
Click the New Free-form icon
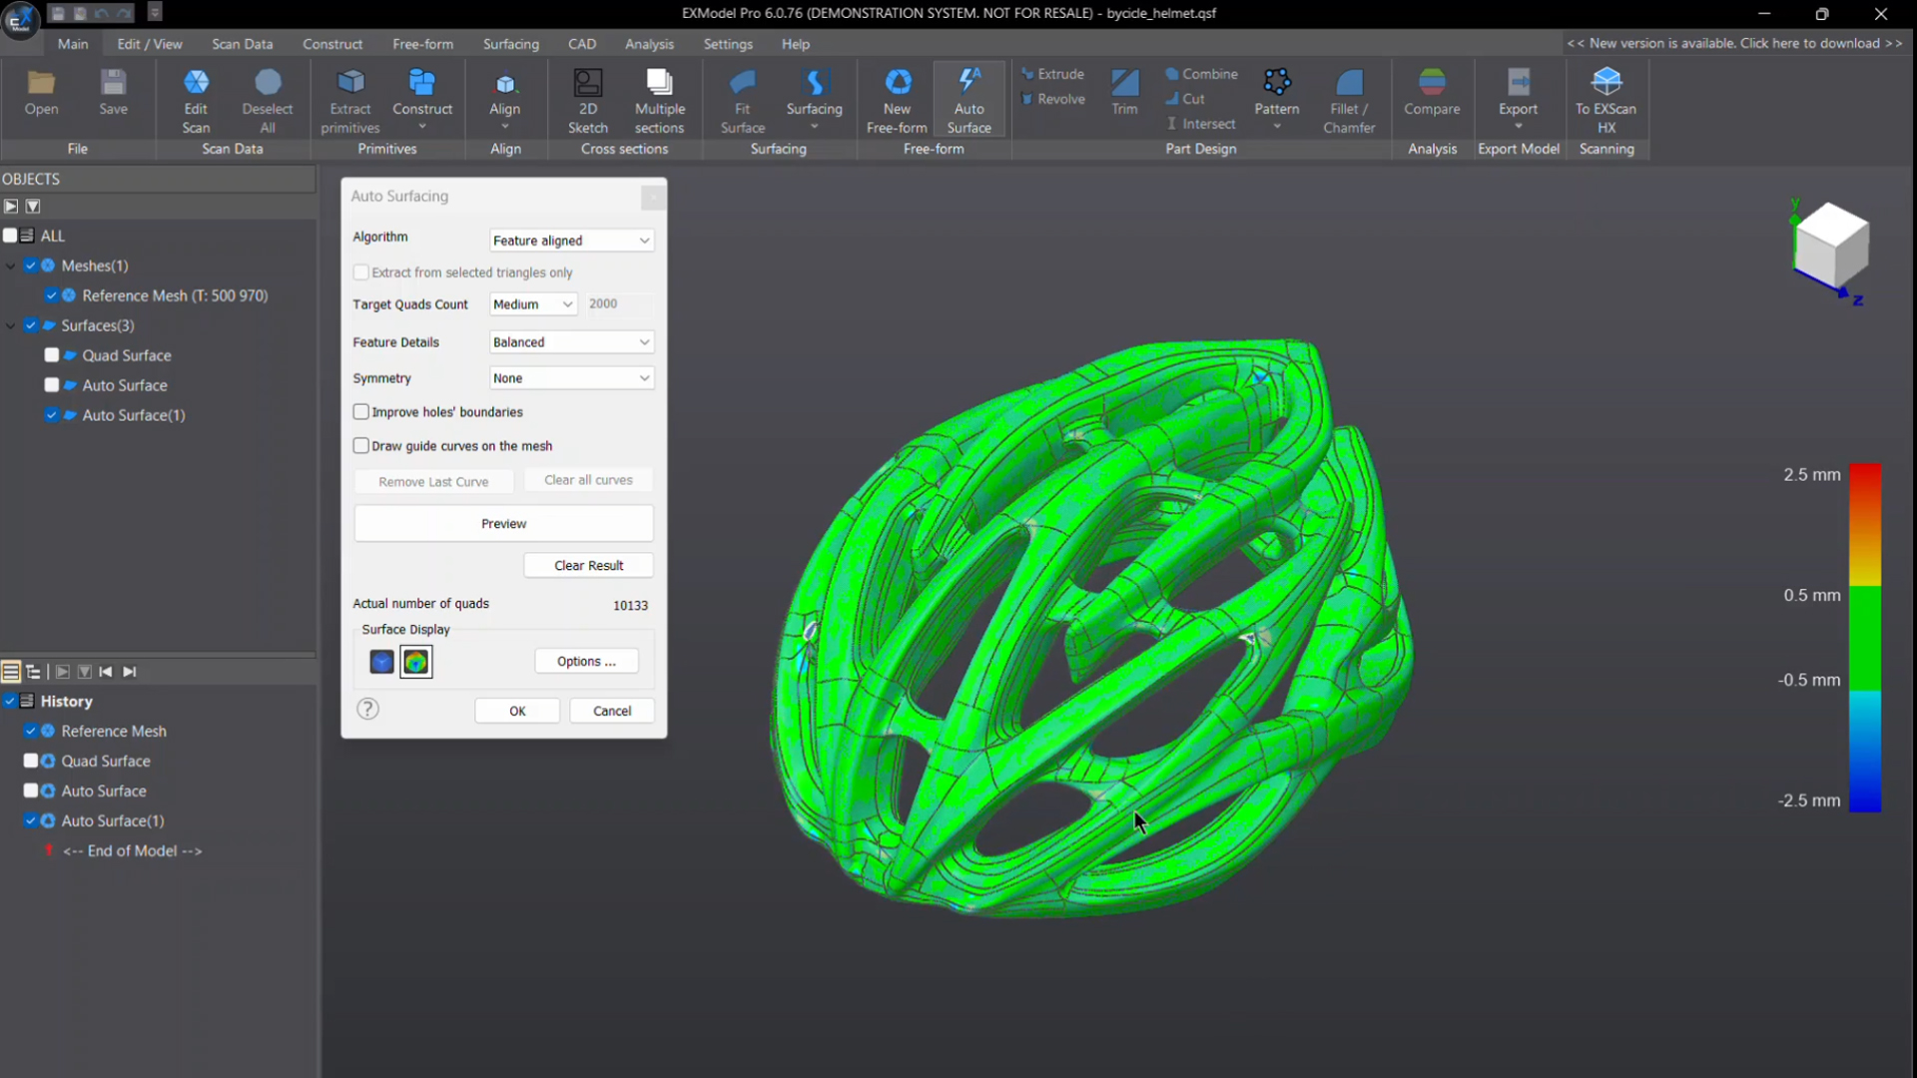point(897,83)
